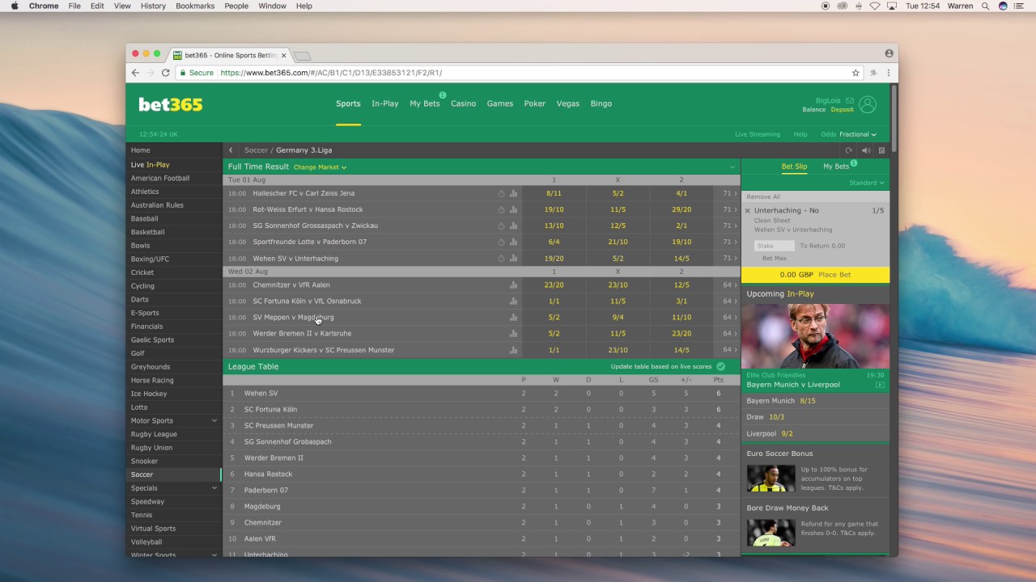Click timer icon for Sportfreunde Lotte v Paderborn 07
The height and width of the screenshot is (582, 1036).
click(x=501, y=242)
